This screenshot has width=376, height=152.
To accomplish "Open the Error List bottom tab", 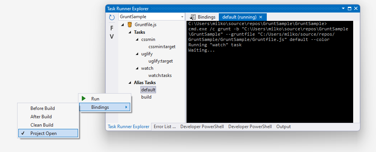I will (165, 127).
